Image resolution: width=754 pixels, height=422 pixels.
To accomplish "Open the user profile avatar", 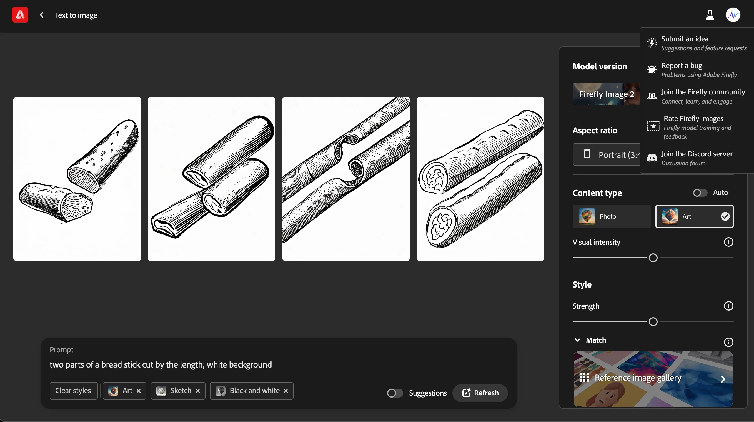I will 733,15.
